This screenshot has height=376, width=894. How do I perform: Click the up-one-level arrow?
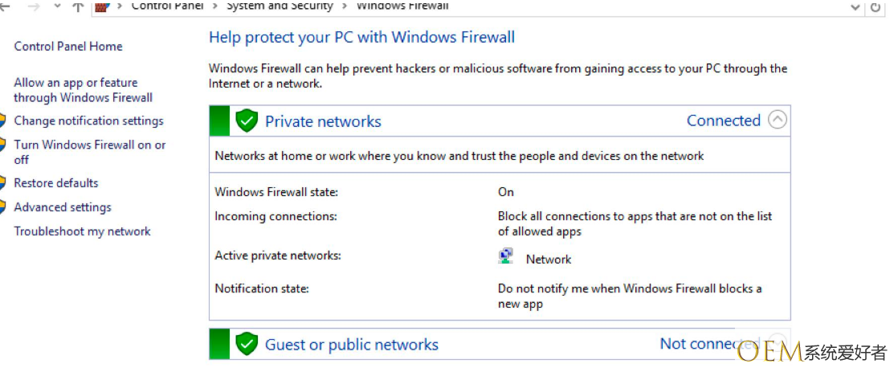pos(77,6)
